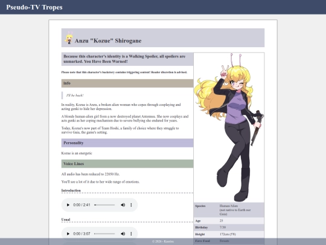
Task: Select the paragraph about Team Hoshi
Action: tap(120, 130)
